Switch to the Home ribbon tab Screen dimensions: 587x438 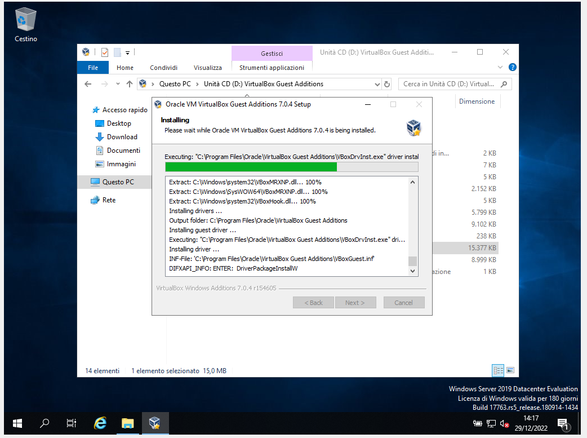coord(124,68)
